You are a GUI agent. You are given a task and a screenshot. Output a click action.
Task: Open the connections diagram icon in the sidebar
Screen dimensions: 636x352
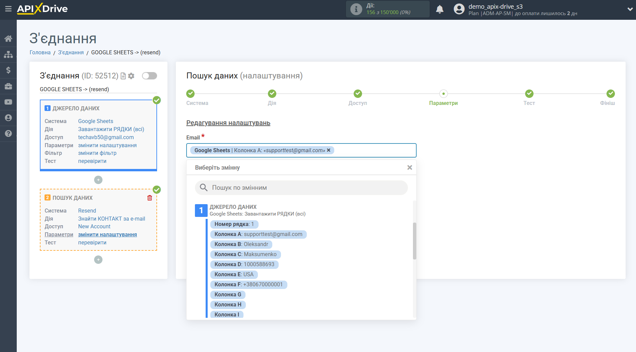click(8, 54)
